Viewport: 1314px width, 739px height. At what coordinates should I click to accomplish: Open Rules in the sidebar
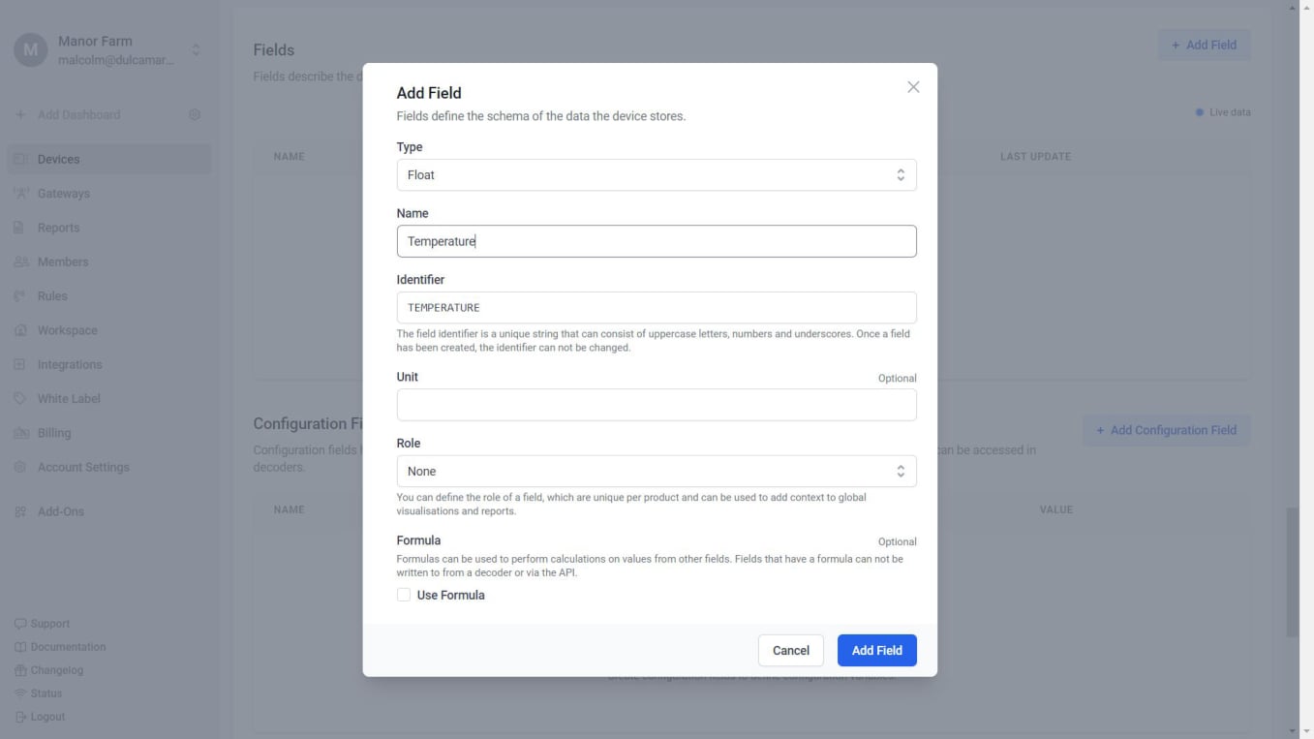[52, 296]
